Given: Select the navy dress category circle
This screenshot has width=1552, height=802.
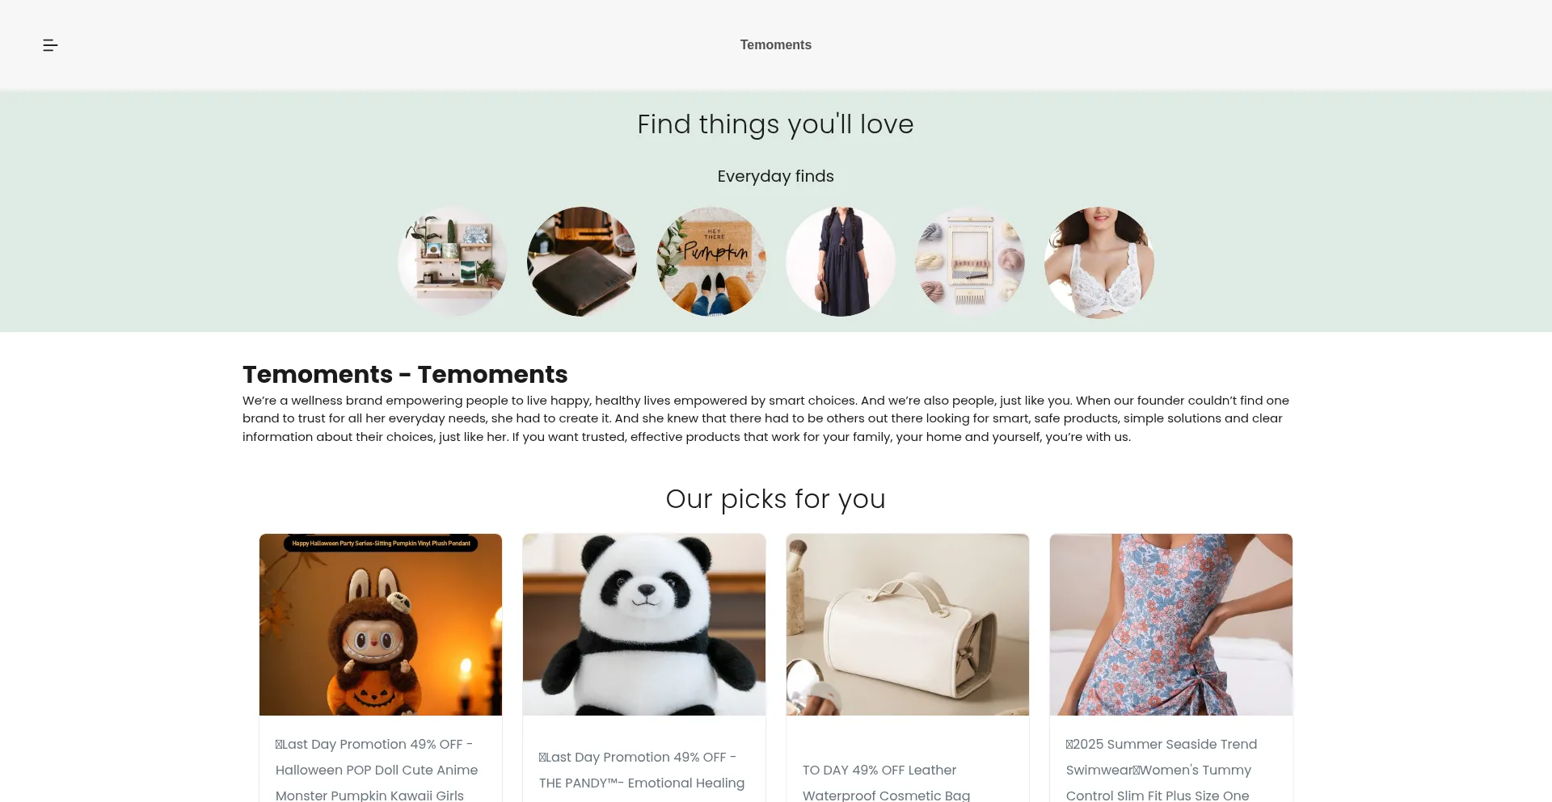Looking at the screenshot, I should 841,262.
